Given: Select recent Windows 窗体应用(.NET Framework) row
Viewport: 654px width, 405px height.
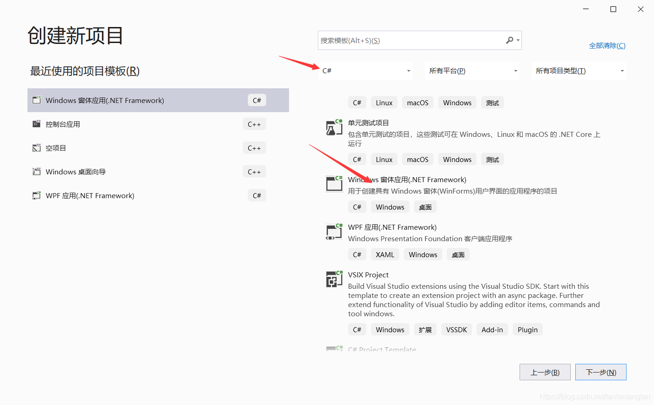Looking at the screenshot, I should [x=158, y=100].
